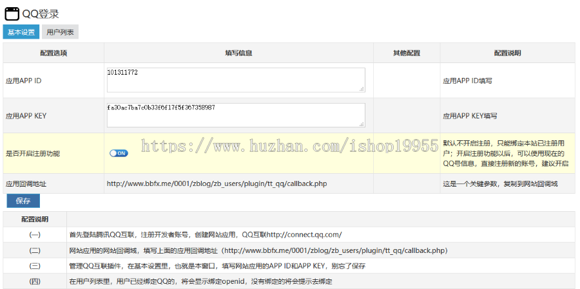Grab the APP KEY textarea resize handle
Screen dimensions: 580x289
click(x=362, y=124)
